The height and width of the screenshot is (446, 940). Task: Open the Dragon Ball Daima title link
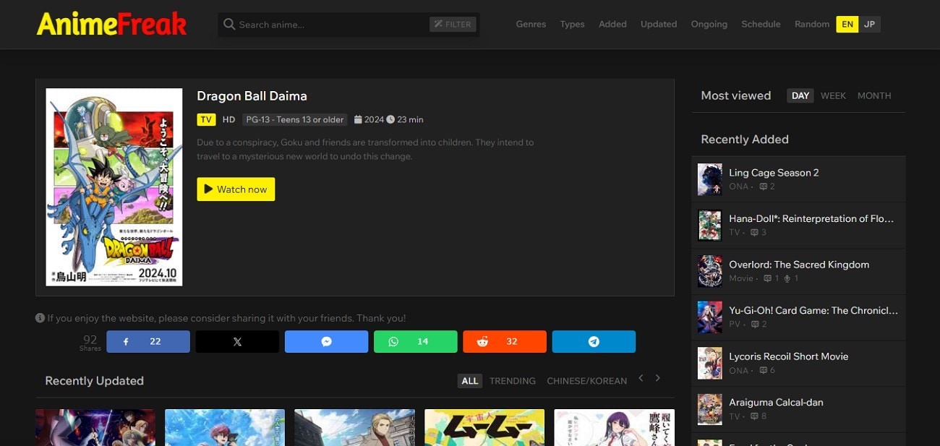click(252, 96)
